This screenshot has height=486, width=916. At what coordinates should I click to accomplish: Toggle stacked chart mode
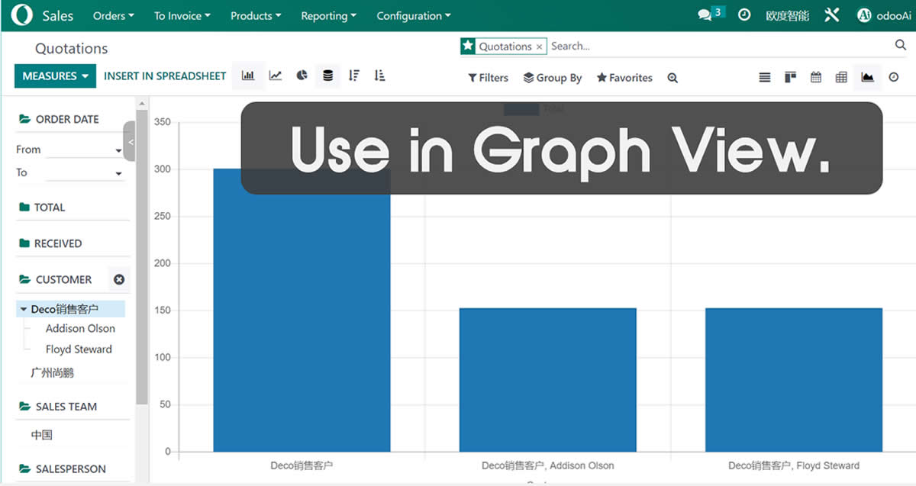328,76
